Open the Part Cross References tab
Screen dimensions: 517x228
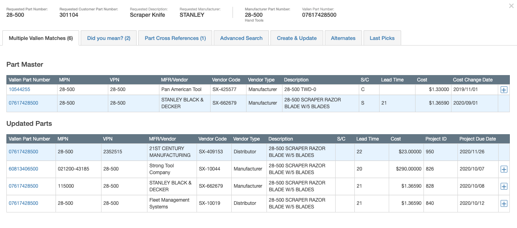(175, 38)
